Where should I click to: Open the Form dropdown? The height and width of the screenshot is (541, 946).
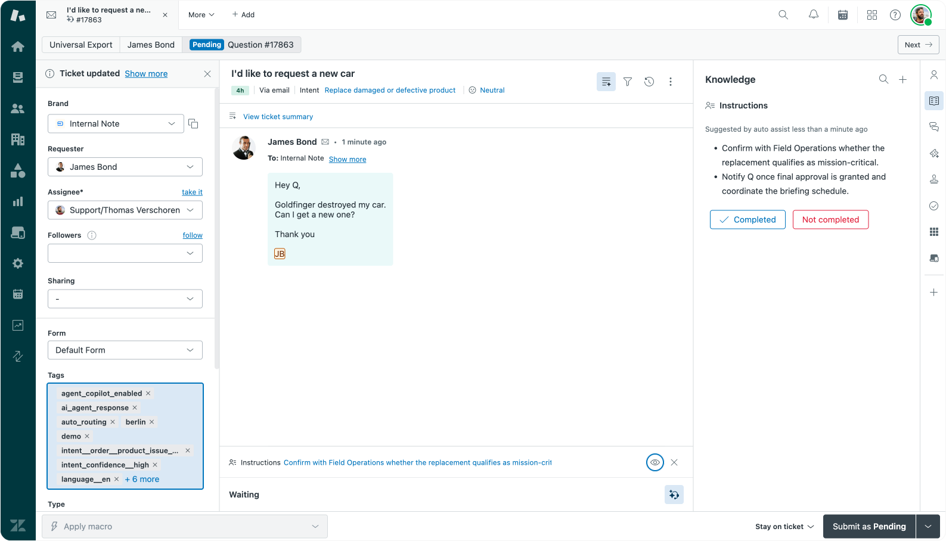click(125, 350)
